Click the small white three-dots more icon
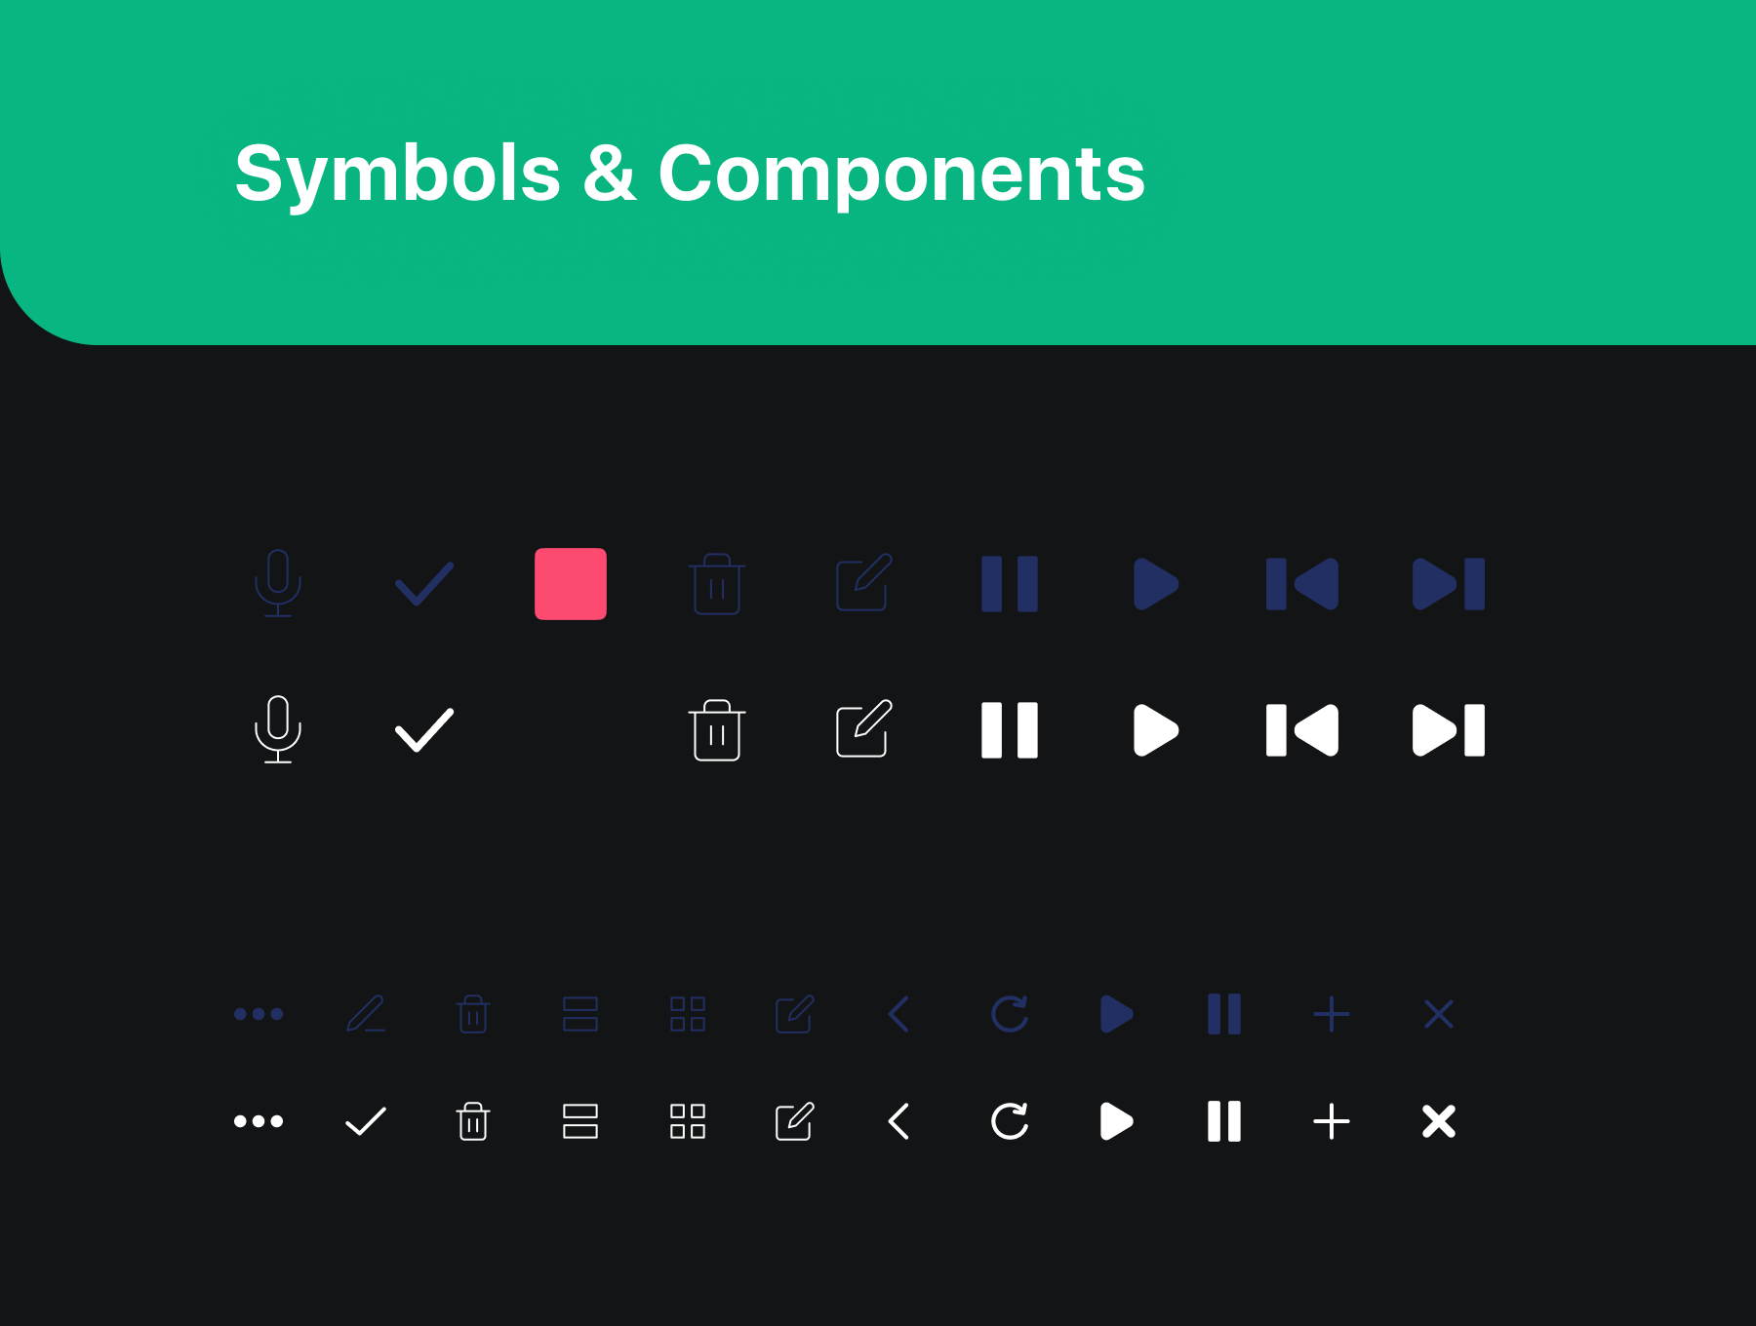Screen dimensions: 1756x1326 coord(259,1121)
